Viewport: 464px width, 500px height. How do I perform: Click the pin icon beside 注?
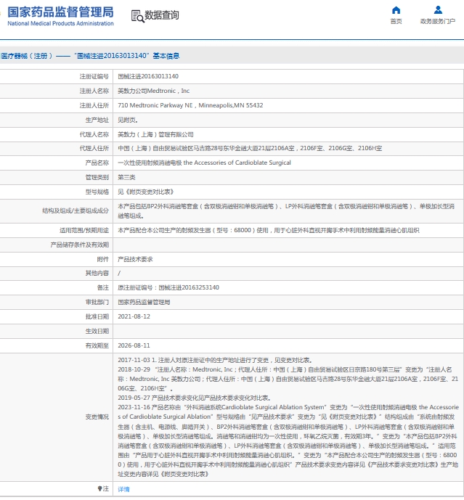99,488
